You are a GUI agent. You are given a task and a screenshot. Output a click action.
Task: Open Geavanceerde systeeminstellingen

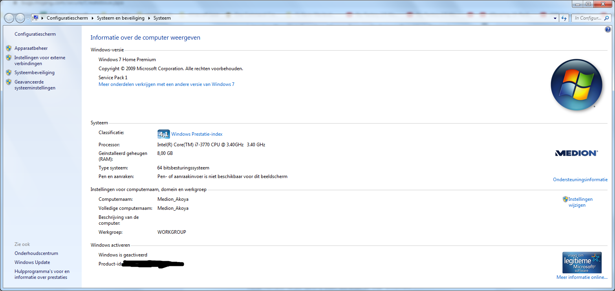(x=35, y=85)
